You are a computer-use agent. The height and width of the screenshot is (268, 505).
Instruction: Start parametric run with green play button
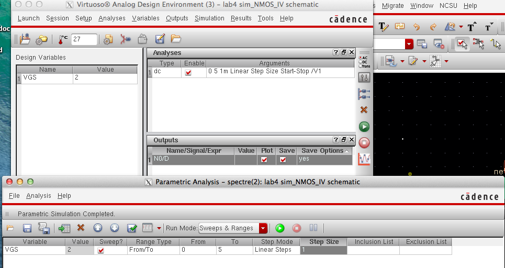coord(280,228)
